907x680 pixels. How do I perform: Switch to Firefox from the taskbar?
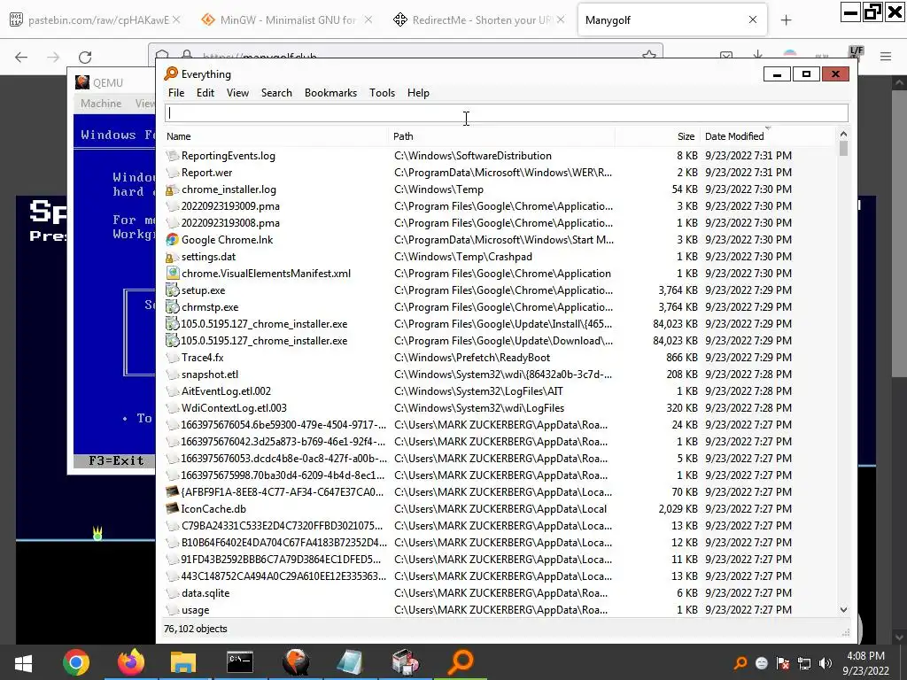coord(131,662)
